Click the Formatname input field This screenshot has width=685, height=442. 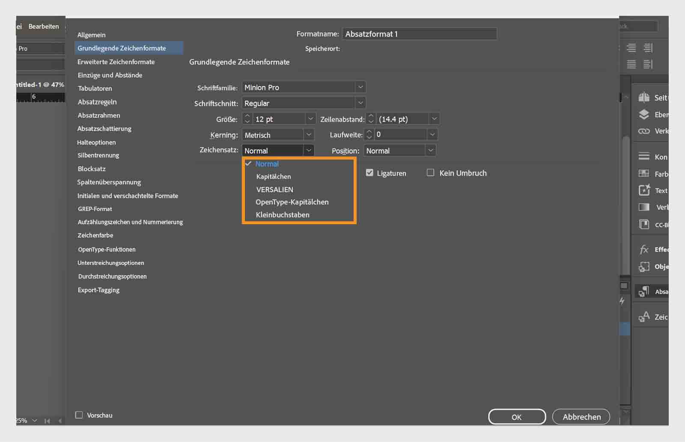tap(420, 33)
